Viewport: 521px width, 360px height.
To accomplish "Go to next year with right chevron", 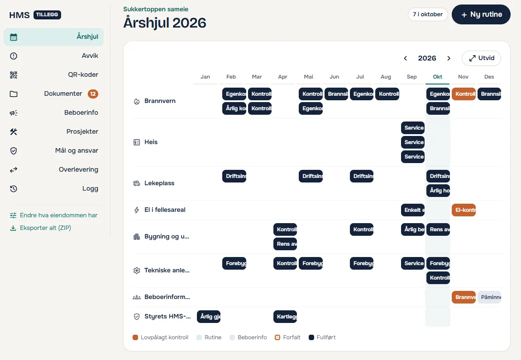I will click(x=449, y=58).
